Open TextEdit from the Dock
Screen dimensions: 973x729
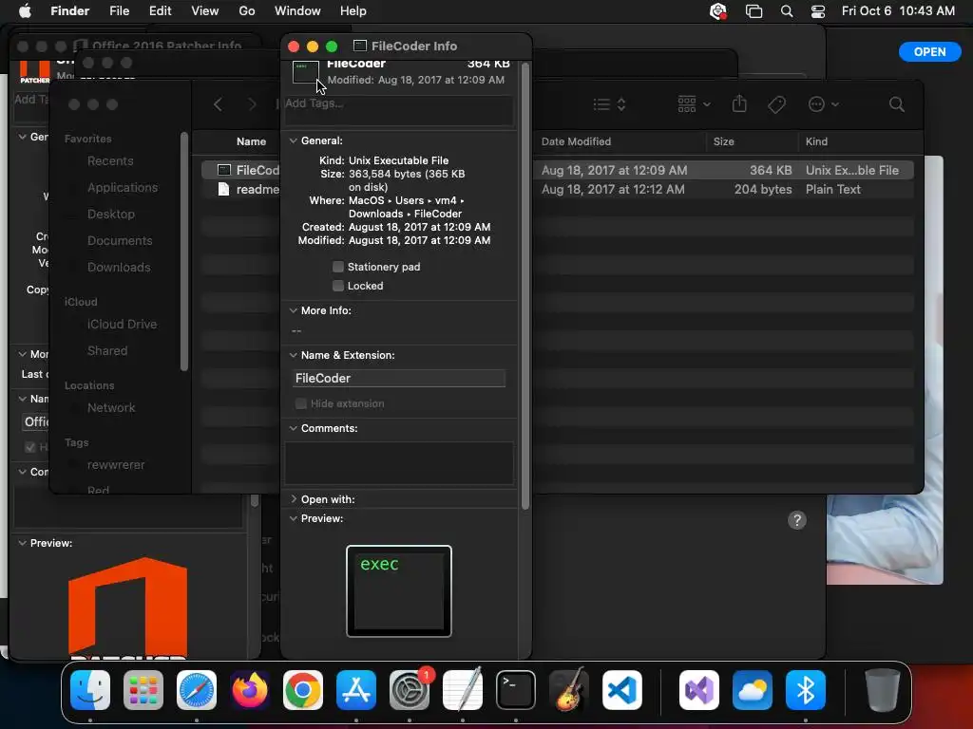463,690
